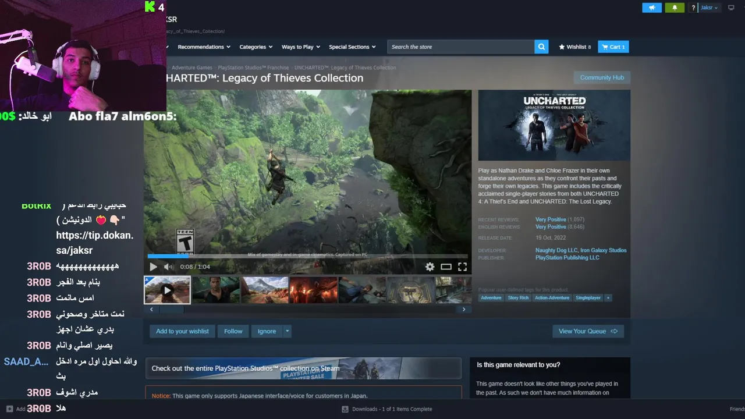The image size is (745, 419).
Task: Open the Story Rich tag
Action: [518, 297]
